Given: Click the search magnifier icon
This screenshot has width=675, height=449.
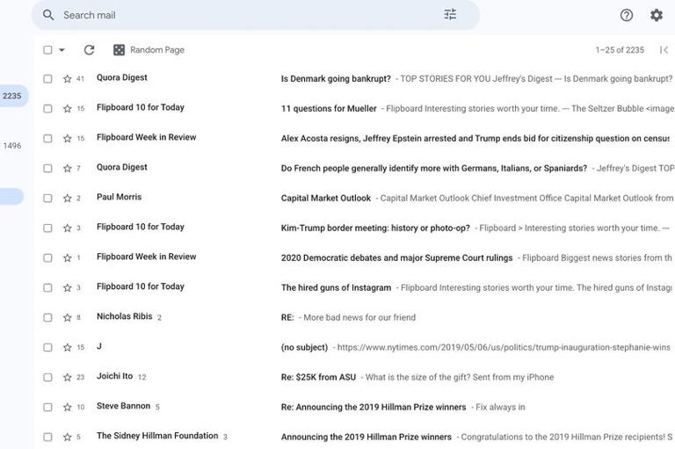Looking at the screenshot, I should point(48,15).
